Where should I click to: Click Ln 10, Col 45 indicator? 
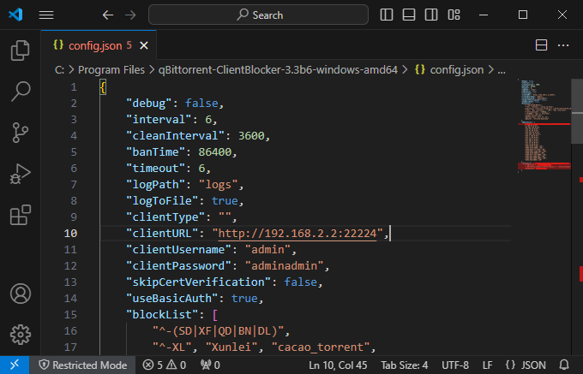point(338,365)
